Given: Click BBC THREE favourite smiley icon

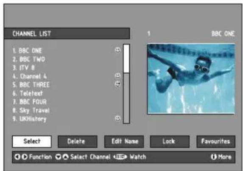Looking at the screenshot, I should (117, 84).
